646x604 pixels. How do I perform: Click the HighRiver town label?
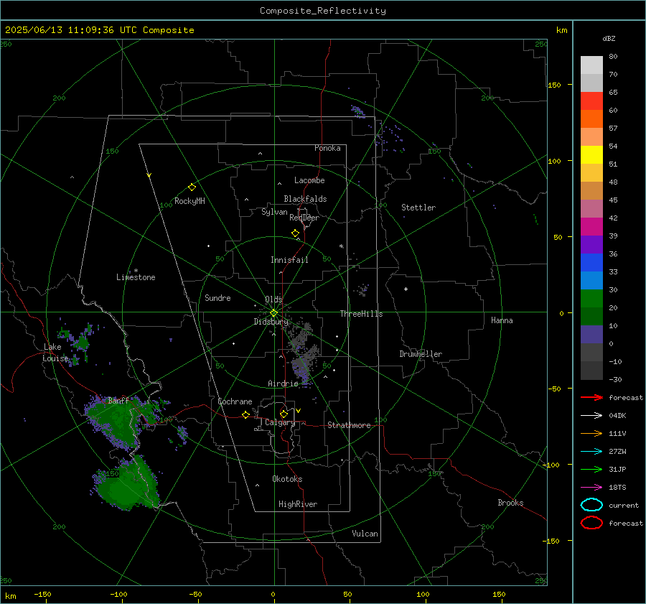298,504
